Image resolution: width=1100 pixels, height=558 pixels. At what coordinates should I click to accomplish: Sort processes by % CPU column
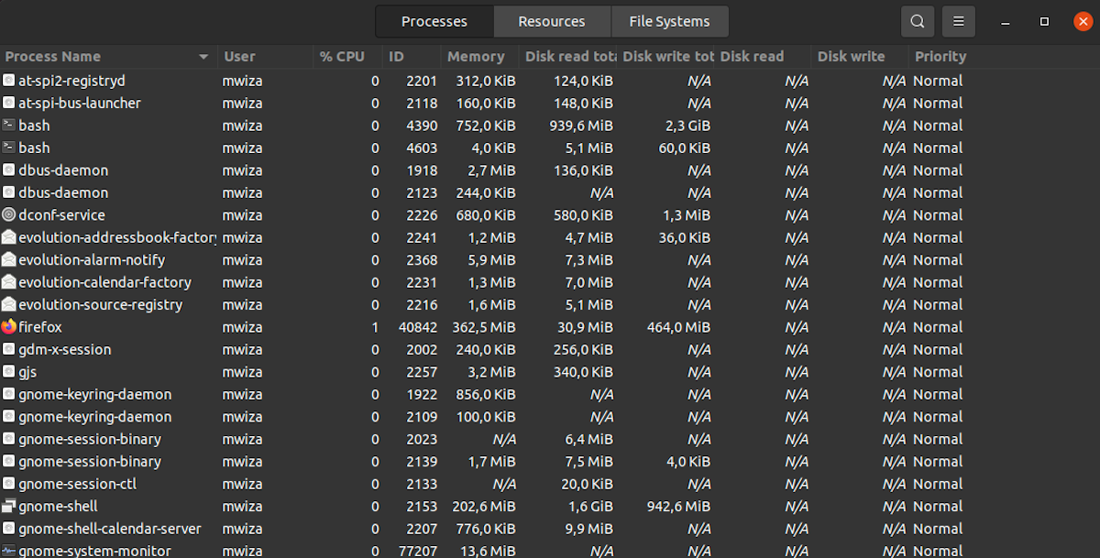click(x=341, y=57)
